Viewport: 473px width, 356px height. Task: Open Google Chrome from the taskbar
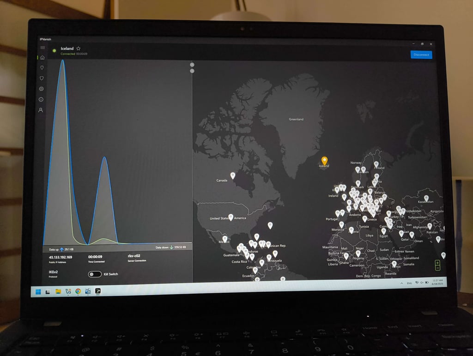78,291
